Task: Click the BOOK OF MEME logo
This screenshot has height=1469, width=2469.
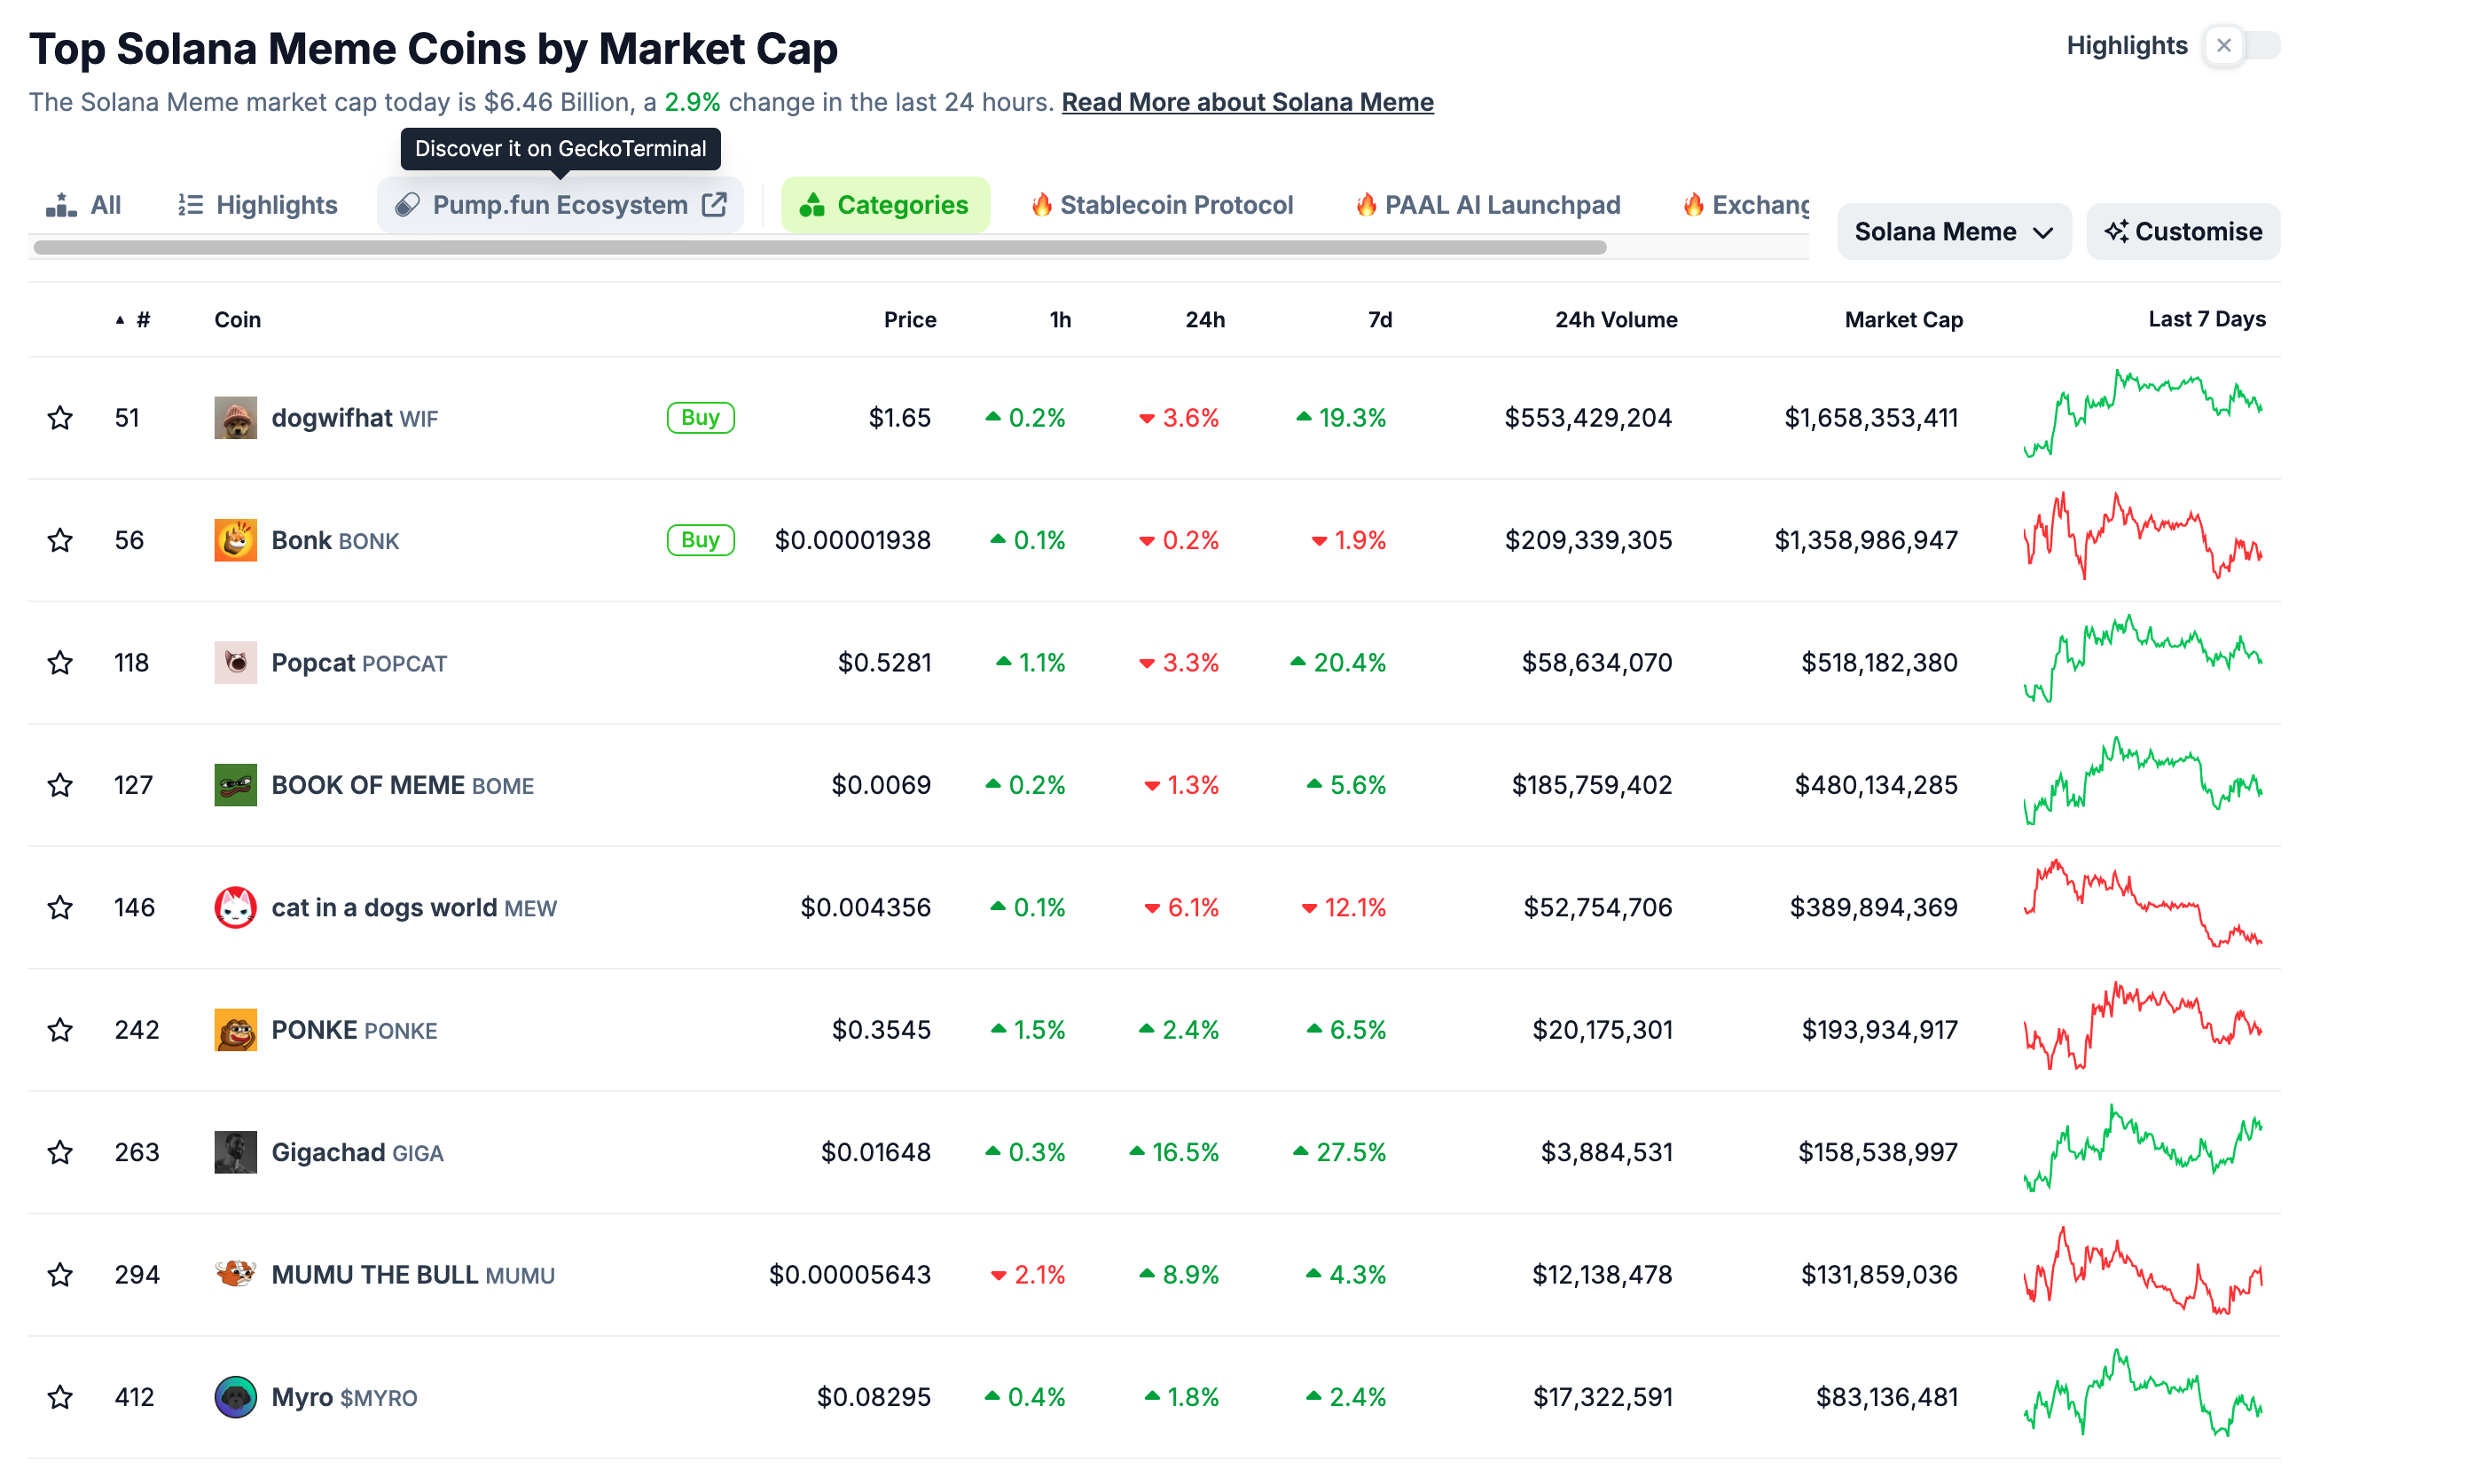Action: pos(236,785)
